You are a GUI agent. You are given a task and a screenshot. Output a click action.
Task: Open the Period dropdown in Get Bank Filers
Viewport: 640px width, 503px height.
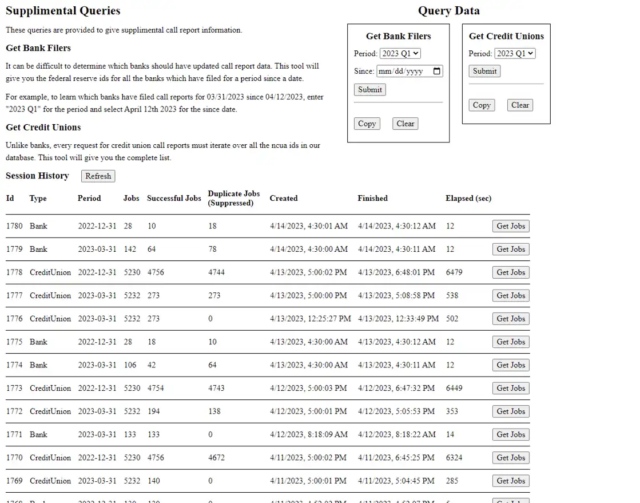point(400,53)
